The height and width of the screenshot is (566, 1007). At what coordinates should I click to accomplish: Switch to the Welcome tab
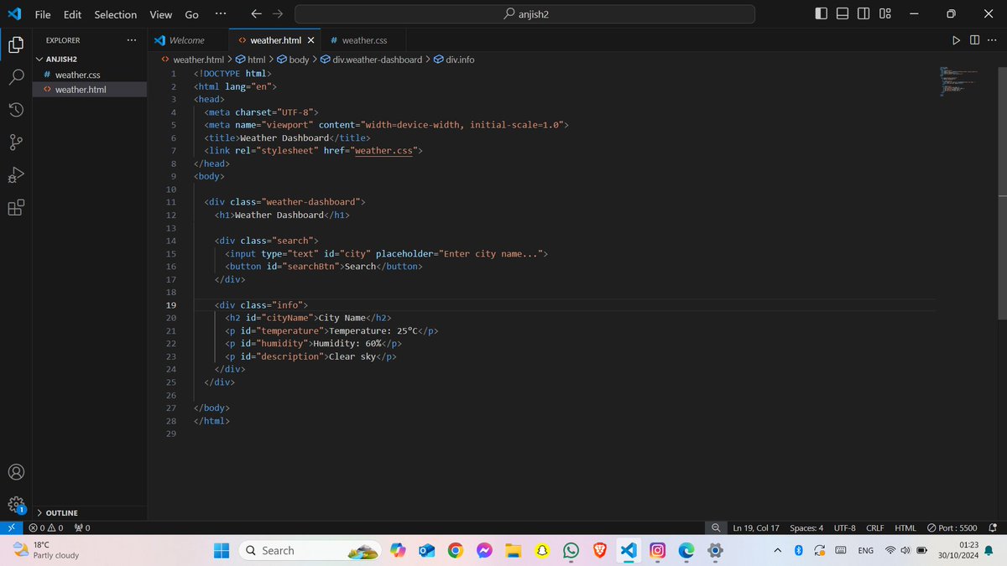187,39
